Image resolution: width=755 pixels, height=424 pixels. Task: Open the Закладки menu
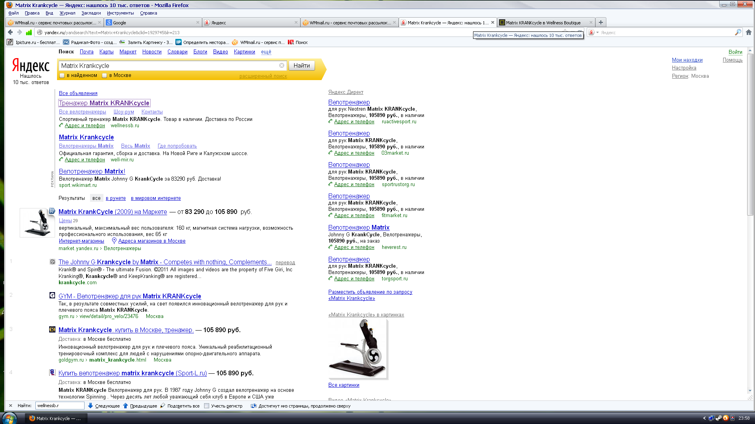[91, 13]
